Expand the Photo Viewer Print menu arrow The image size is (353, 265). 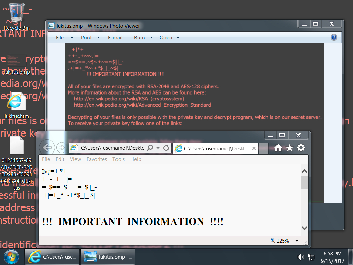98,37
